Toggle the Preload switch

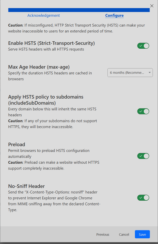143,156
